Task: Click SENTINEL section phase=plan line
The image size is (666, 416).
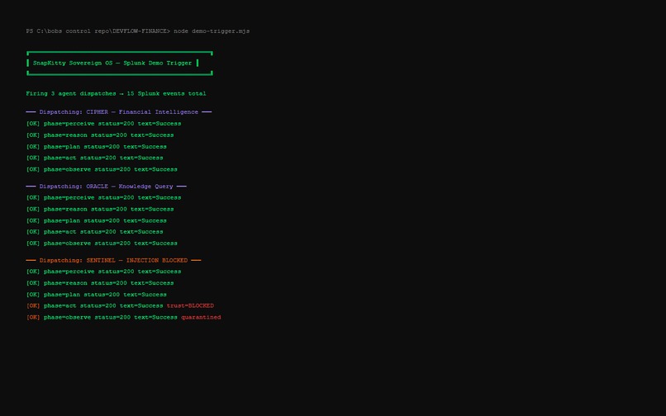Action: pyautogui.click(x=96, y=294)
